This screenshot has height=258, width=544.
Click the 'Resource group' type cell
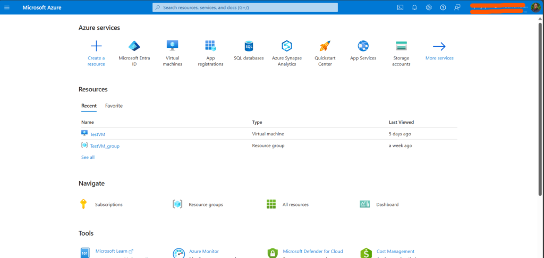(268, 145)
